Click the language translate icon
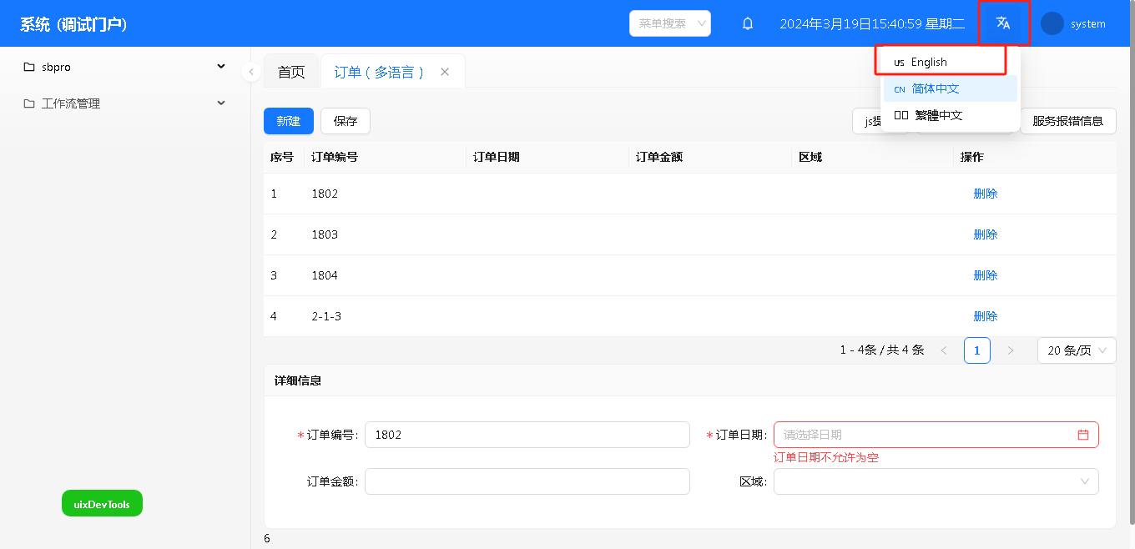The width and height of the screenshot is (1135, 549). pyautogui.click(x=1003, y=23)
